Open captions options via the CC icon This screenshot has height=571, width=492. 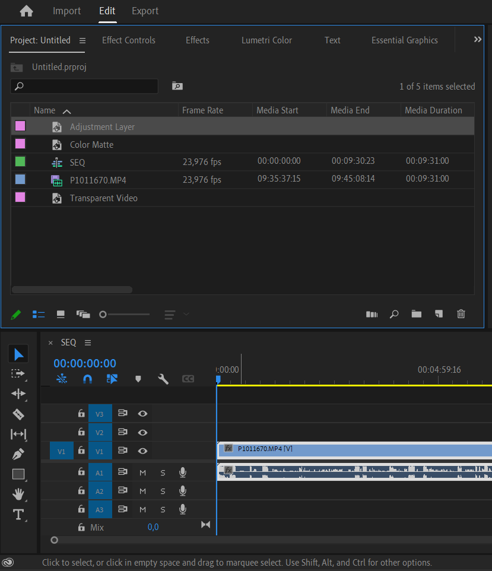tap(188, 379)
